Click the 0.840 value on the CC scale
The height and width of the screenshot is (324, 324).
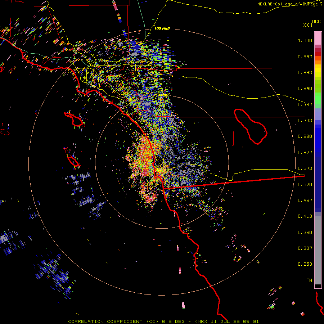click(x=305, y=89)
